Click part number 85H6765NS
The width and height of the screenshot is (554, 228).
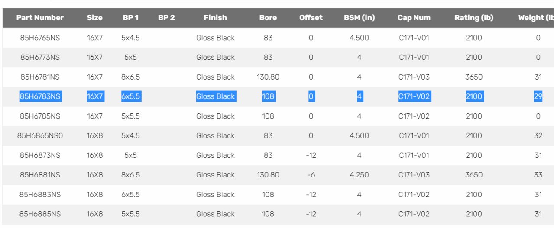[x=40, y=38]
